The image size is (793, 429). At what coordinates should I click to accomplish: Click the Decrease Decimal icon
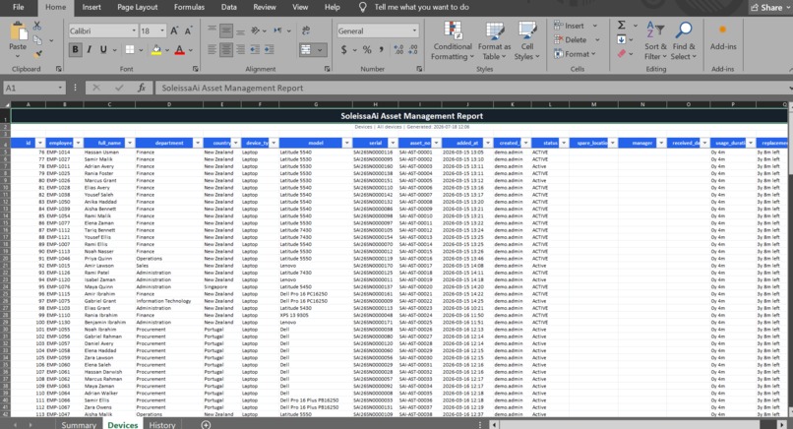tap(413, 49)
